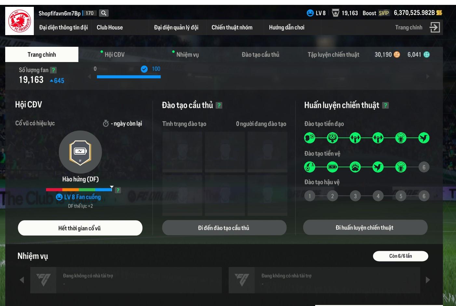Select node 6 in Đào tạo hậu vệ row

tap(424, 196)
